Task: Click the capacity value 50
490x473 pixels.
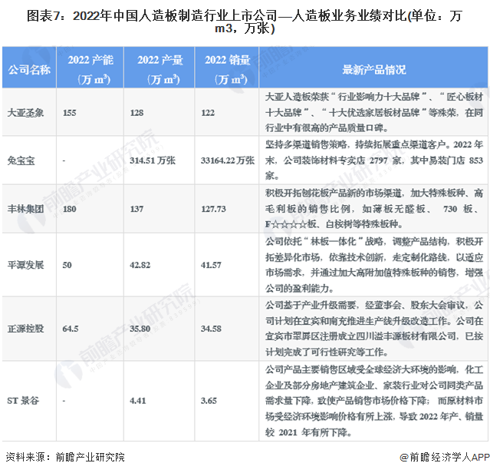Action: (x=67, y=265)
